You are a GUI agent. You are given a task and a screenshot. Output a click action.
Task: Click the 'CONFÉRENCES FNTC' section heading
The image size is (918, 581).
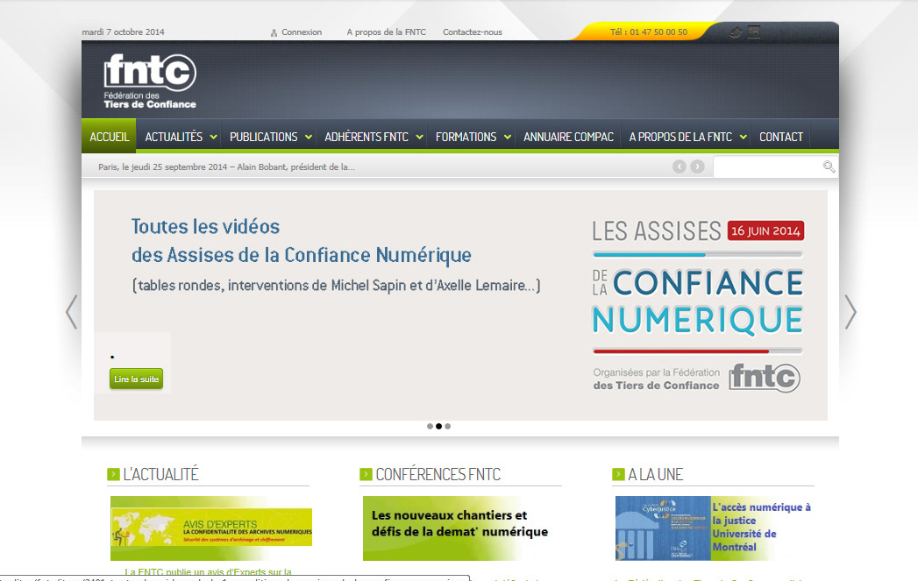pos(438,474)
